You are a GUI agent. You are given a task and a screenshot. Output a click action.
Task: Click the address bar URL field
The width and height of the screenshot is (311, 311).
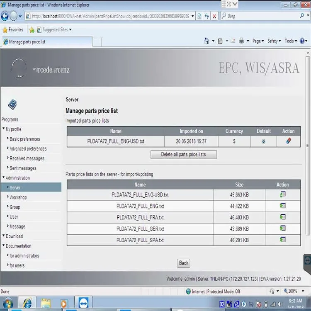pos(110,16)
